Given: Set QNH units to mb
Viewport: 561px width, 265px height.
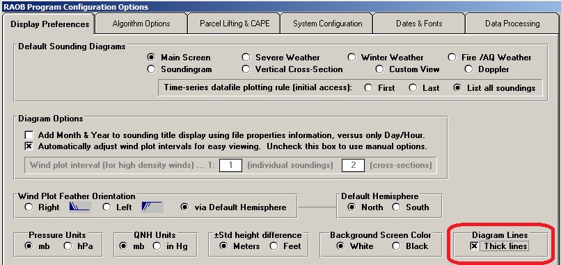Looking at the screenshot, I should pyautogui.click(x=123, y=246).
